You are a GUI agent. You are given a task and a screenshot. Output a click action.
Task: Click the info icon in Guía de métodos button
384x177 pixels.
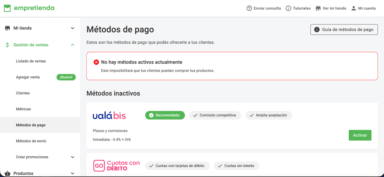coord(317,29)
